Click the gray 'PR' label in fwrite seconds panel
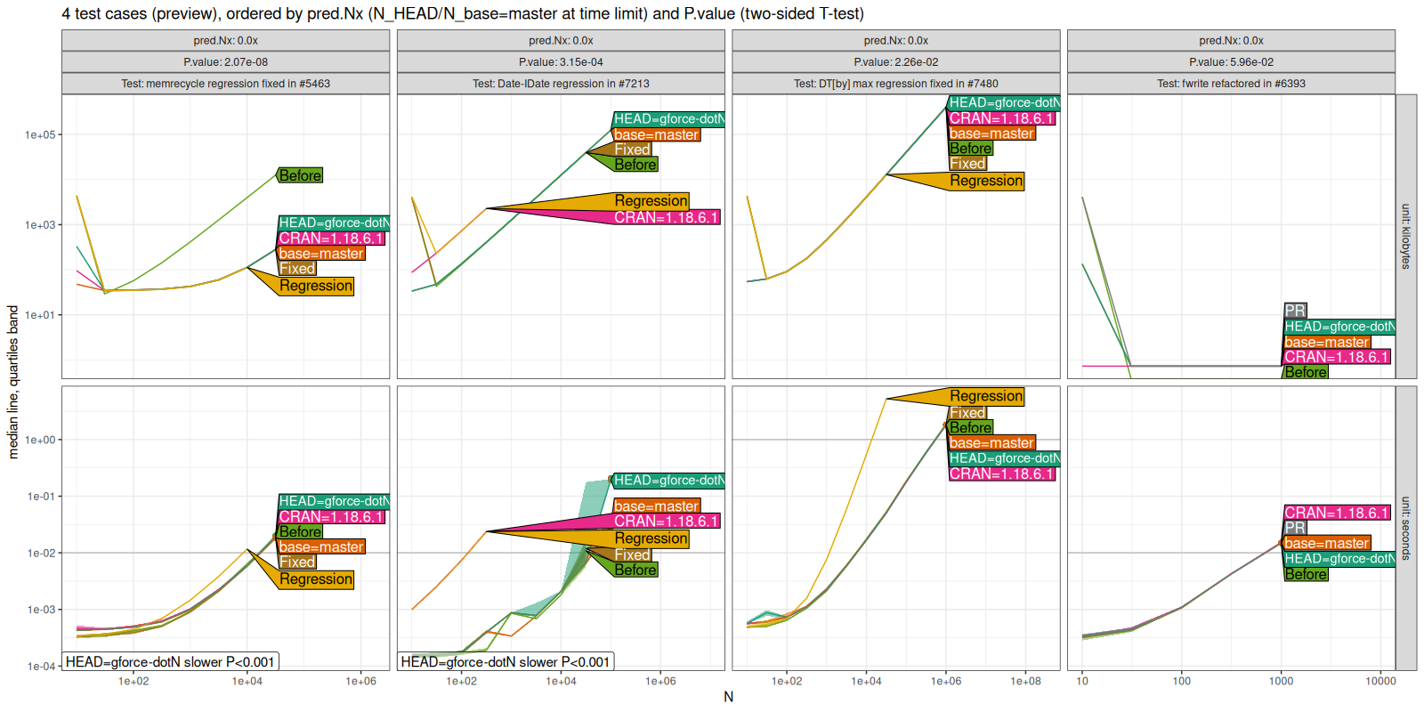The image size is (1424, 712). (x=1295, y=528)
